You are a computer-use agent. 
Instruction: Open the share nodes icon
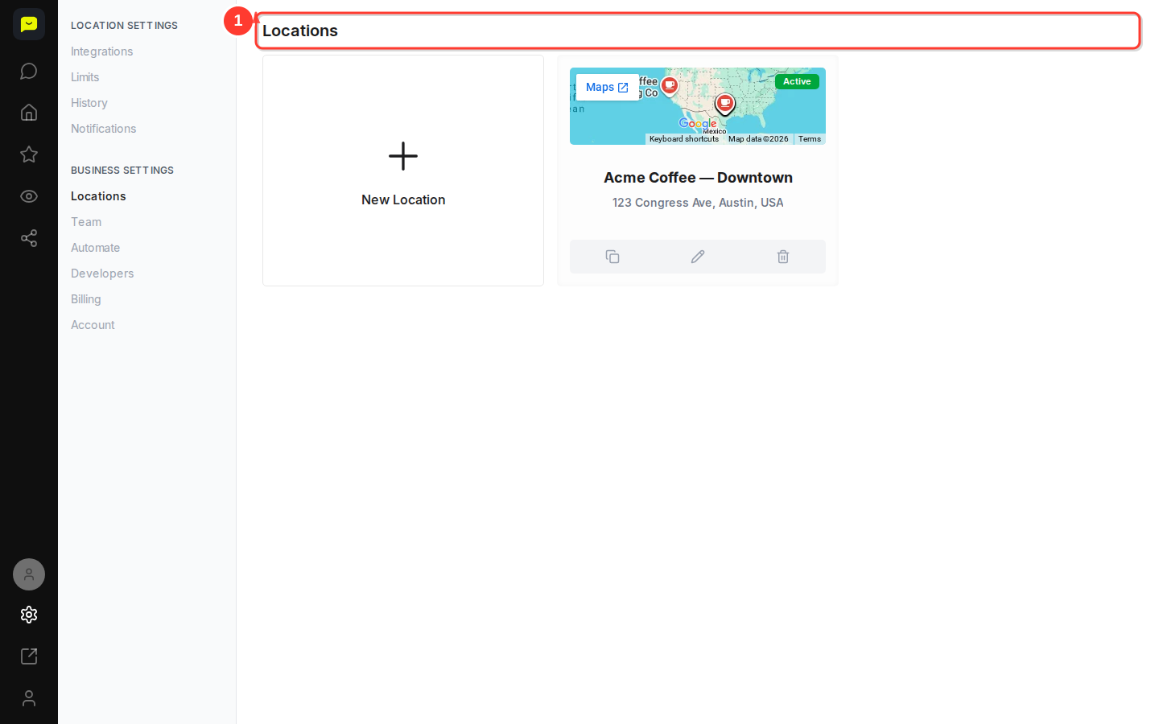[x=29, y=238]
